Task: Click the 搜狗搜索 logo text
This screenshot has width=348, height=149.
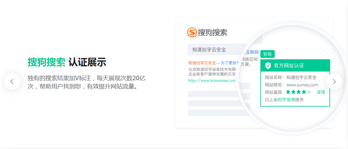Action: tap(212, 33)
